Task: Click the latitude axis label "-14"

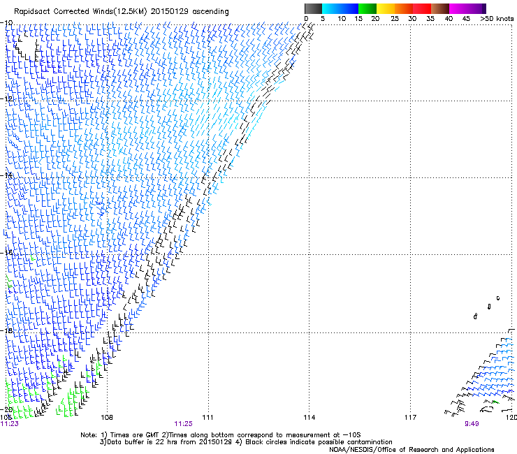Action: pos(7,175)
